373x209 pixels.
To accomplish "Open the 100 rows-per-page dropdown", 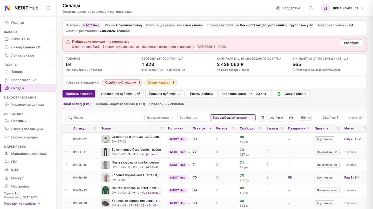I will 305,118.
